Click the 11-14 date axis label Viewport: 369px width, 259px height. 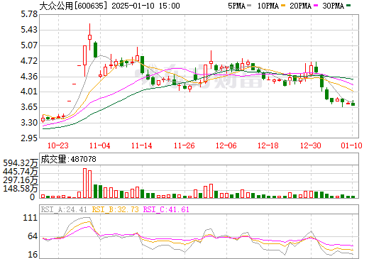point(142,145)
